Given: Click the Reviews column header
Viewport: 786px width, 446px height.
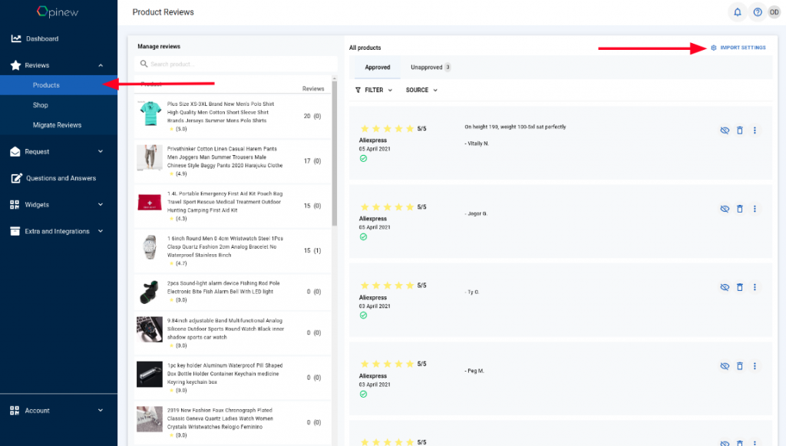Looking at the screenshot, I should 313,89.
